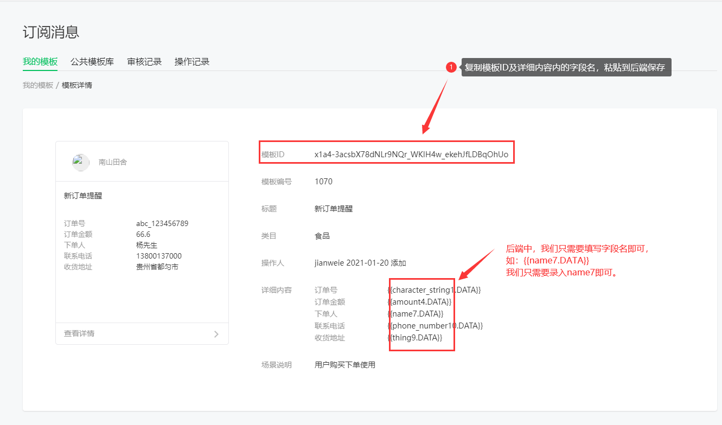Click 我的模板 breadcrumb link

(38, 85)
